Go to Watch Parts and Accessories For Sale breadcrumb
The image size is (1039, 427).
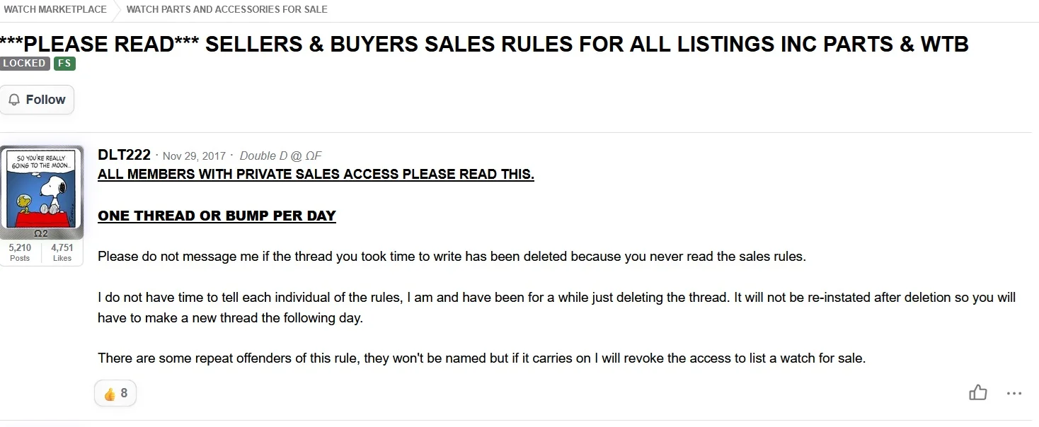click(x=226, y=9)
